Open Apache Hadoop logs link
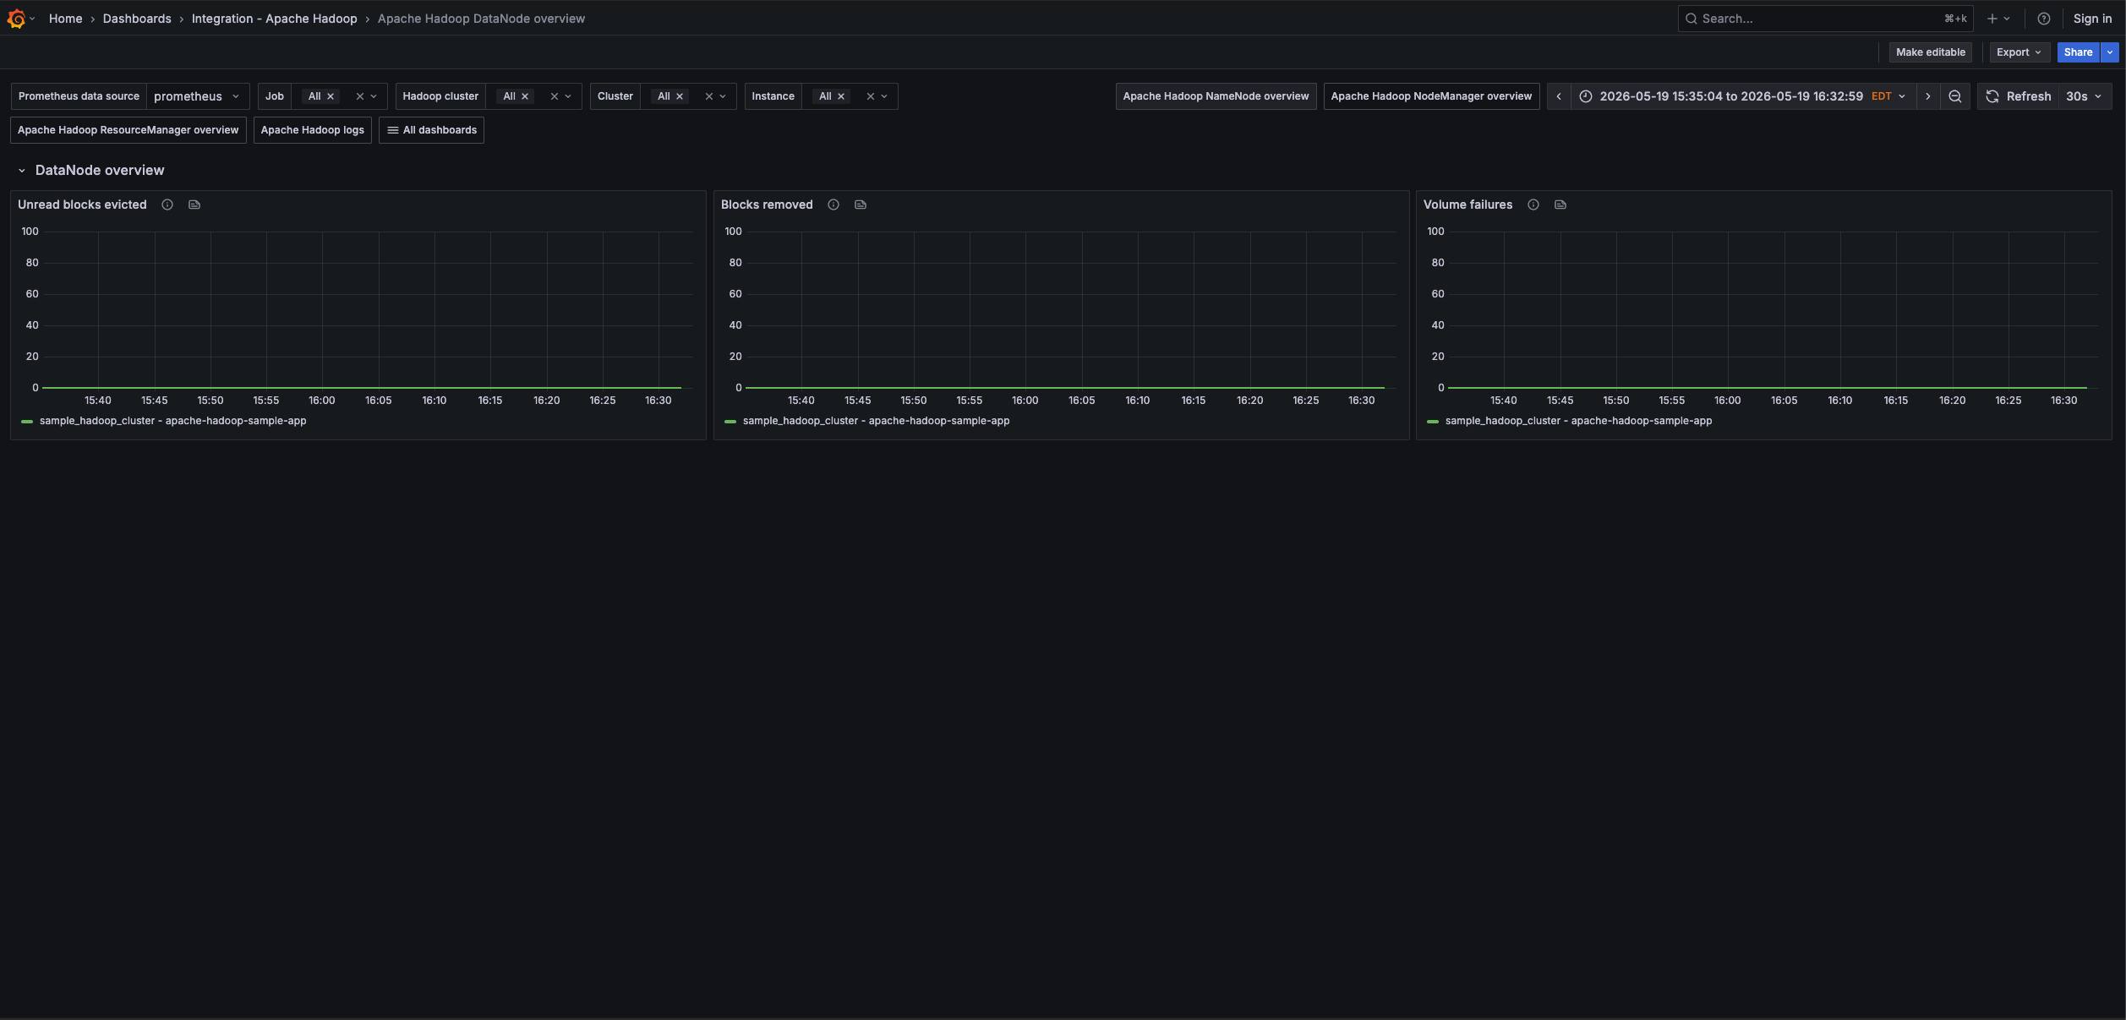The width and height of the screenshot is (2126, 1020). click(x=313, y=130)
